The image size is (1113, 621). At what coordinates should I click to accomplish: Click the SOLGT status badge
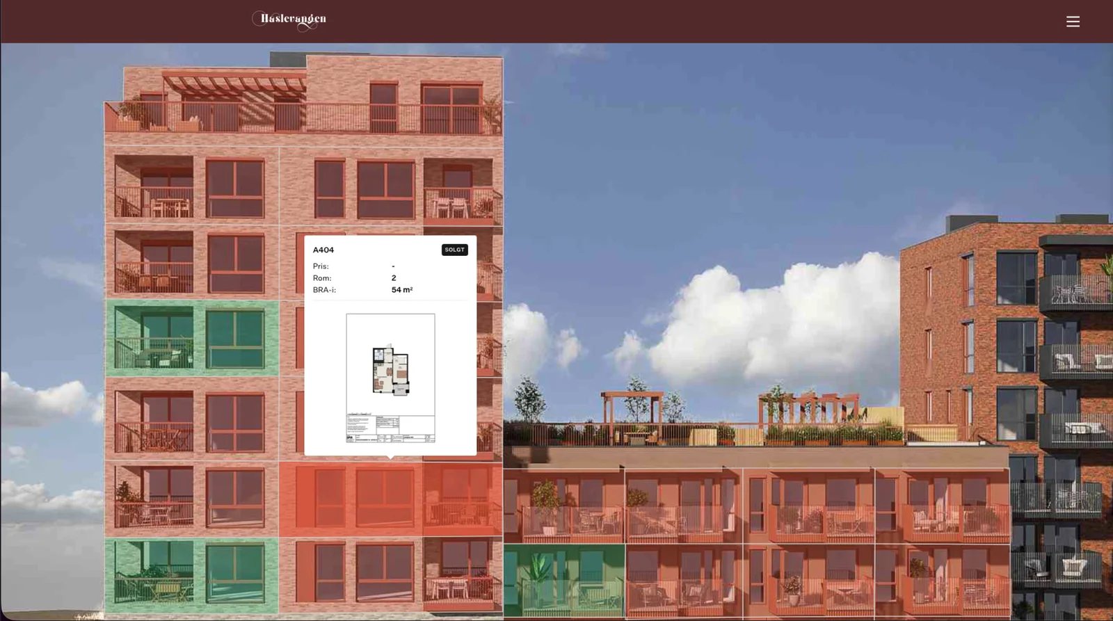(x=454, y=250)
